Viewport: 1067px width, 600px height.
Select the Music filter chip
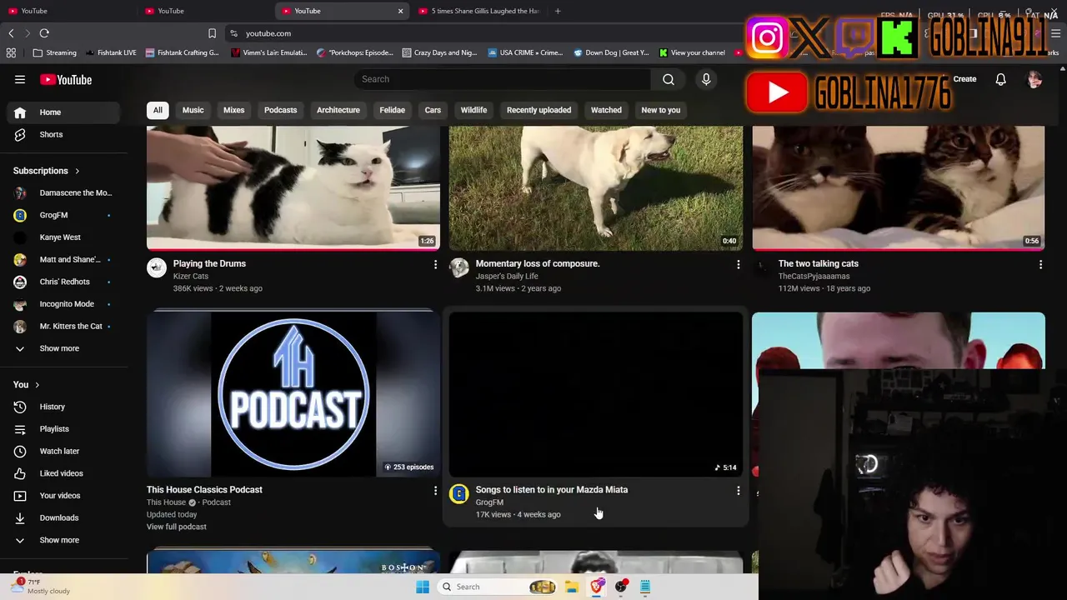click(x=193, y=110)
